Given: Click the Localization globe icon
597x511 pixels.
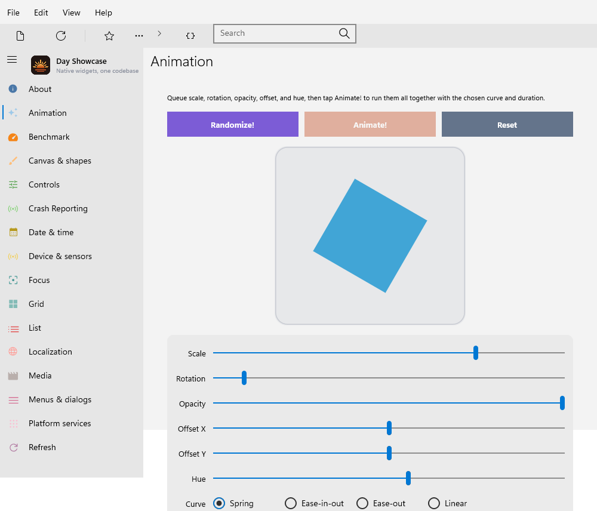Looking at the screenshot, I should coord(13,352).
